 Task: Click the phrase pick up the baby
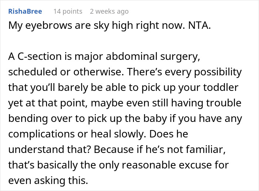click(127, 119)
